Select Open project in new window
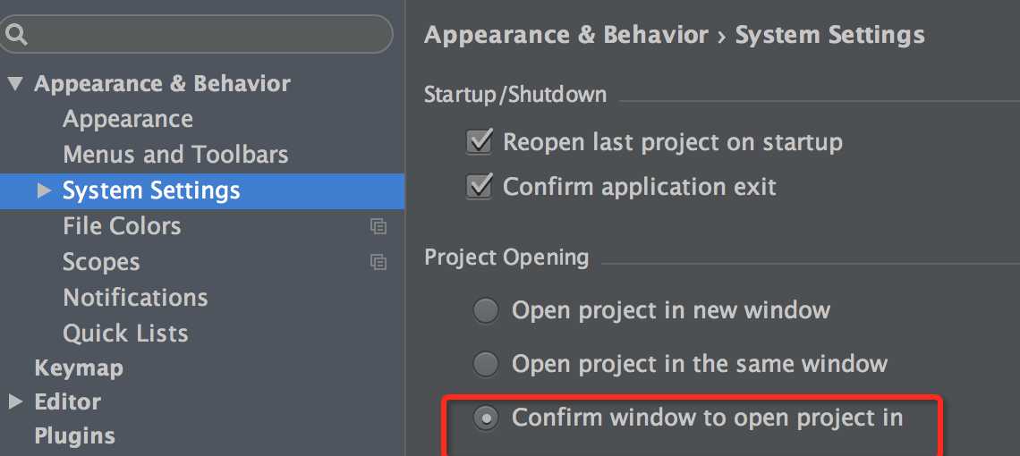This screenshot has height=456, width=1020. click(x=486, y=311)
